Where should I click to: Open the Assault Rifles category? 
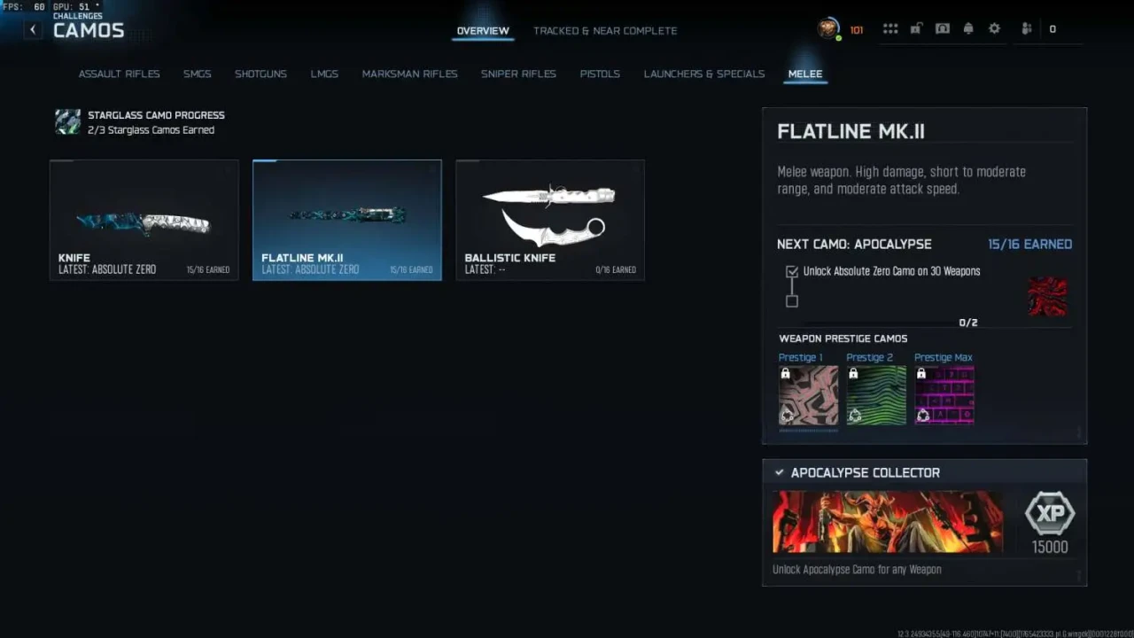tap(119, 74)
